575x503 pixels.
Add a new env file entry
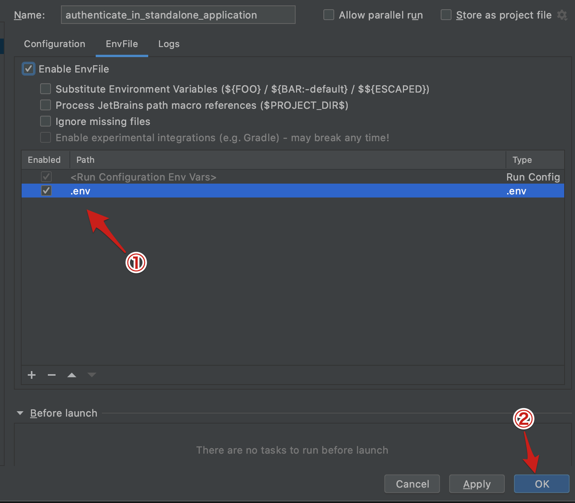coord(31,375)
